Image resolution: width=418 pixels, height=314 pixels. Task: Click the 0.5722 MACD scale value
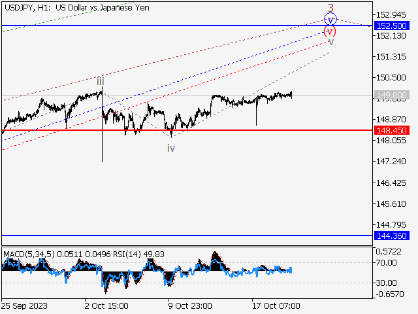click(389, 251)
